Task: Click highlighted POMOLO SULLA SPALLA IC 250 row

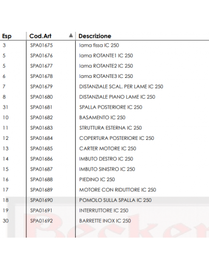Action: pos(104,200)
